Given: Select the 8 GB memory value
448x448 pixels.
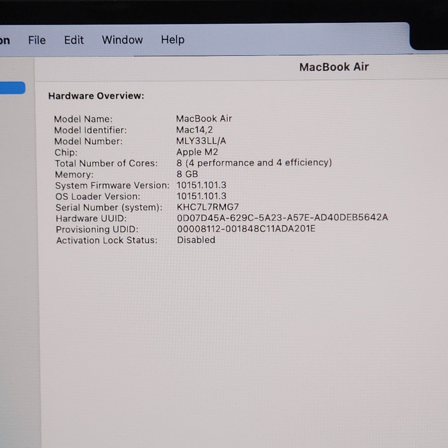Looking at the screenshot, I should tap(187, 174).
